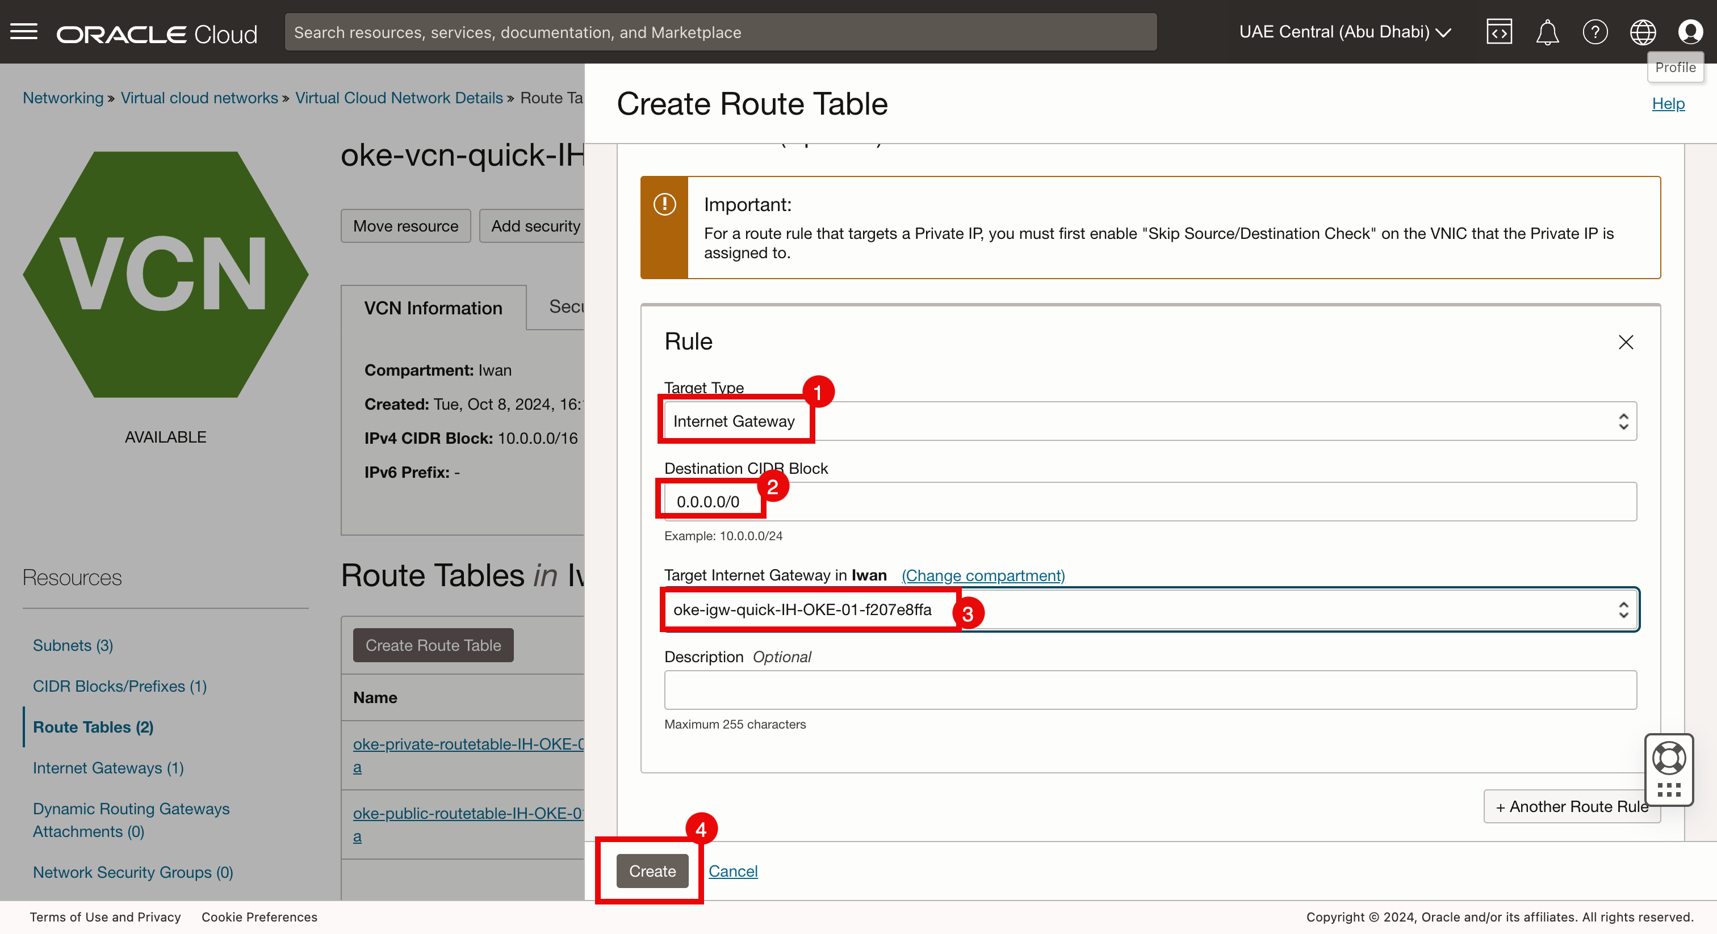Remove the Rule with the X icon

1625,342
